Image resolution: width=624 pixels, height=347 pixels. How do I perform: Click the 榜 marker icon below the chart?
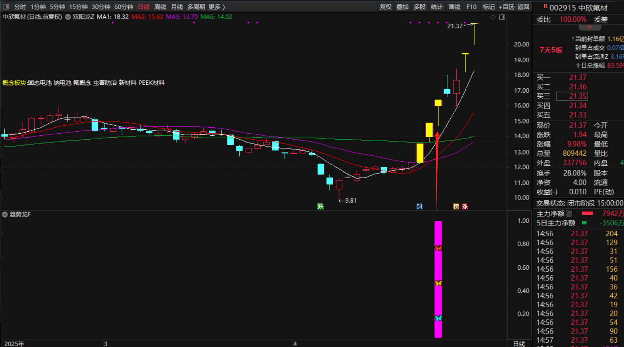tap(456, 206)
